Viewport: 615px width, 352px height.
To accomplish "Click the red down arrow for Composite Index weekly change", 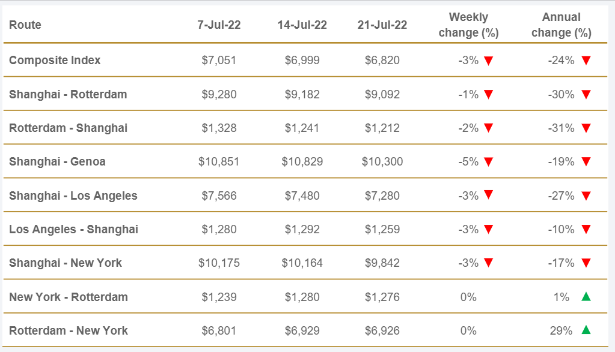I will click(x=488, y=61).
